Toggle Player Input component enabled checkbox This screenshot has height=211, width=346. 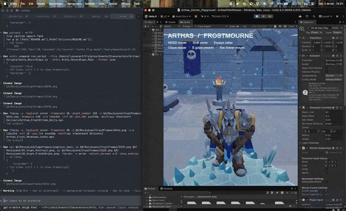(307, 200)
